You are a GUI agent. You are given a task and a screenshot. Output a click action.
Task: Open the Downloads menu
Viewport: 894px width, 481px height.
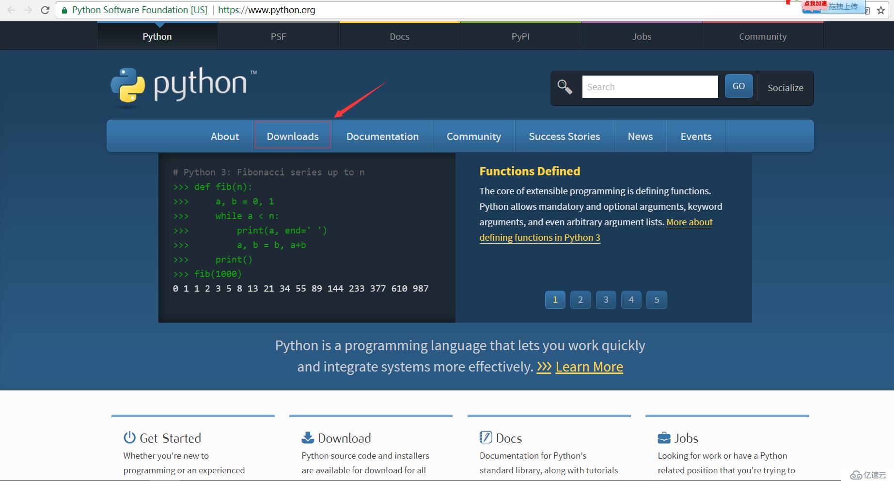[x=293, y=136]
